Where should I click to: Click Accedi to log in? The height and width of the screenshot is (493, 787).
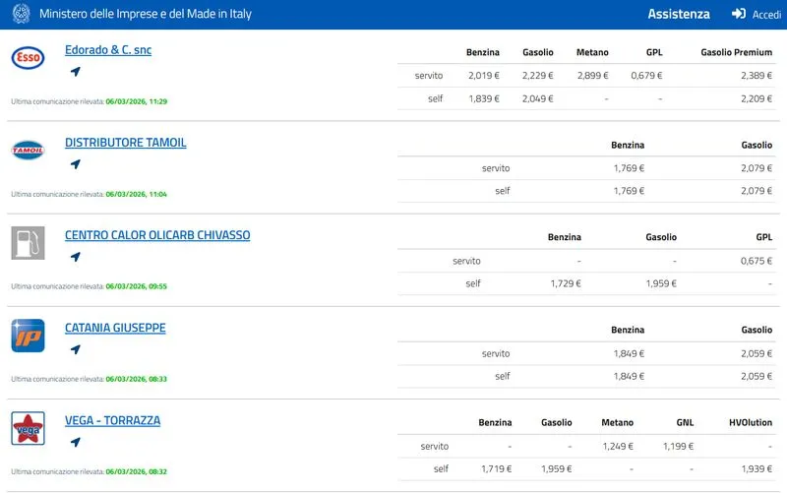tap(766, 15)
